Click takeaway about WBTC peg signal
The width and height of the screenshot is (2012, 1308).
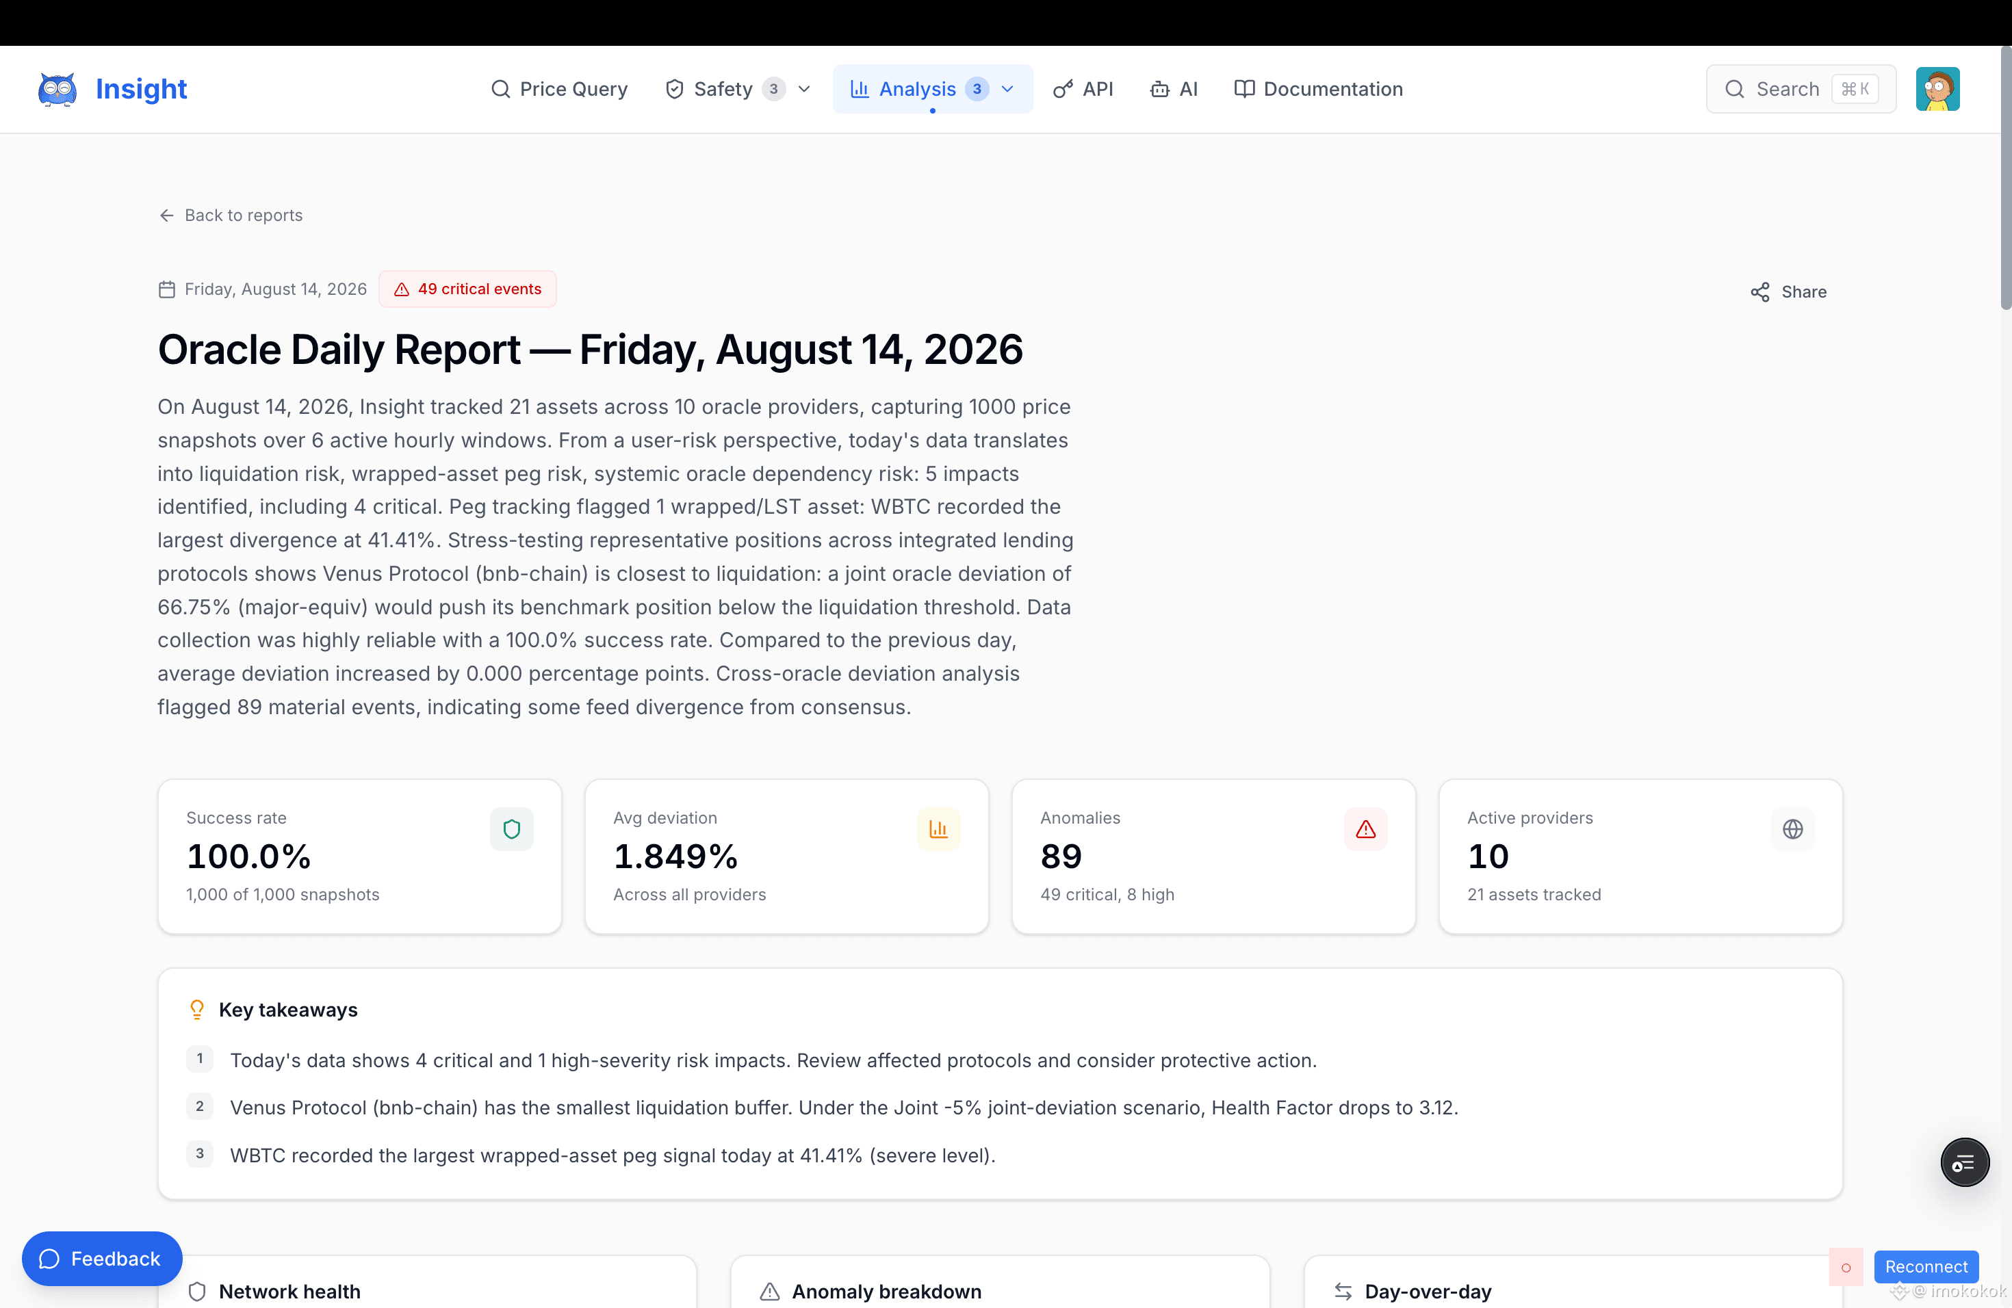pos(613,1155)
